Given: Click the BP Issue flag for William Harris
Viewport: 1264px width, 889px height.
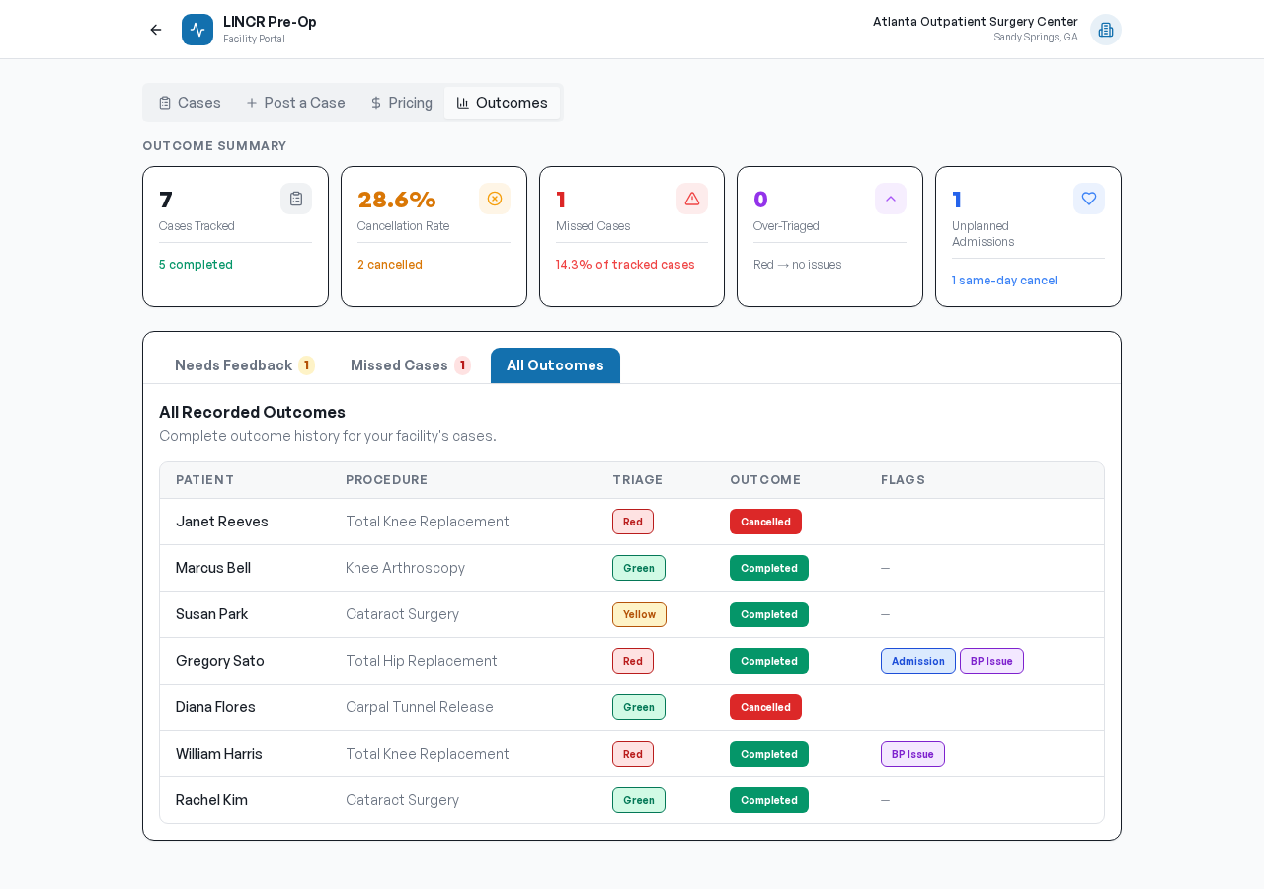Looking at the screenshot, I should [912, 754].
